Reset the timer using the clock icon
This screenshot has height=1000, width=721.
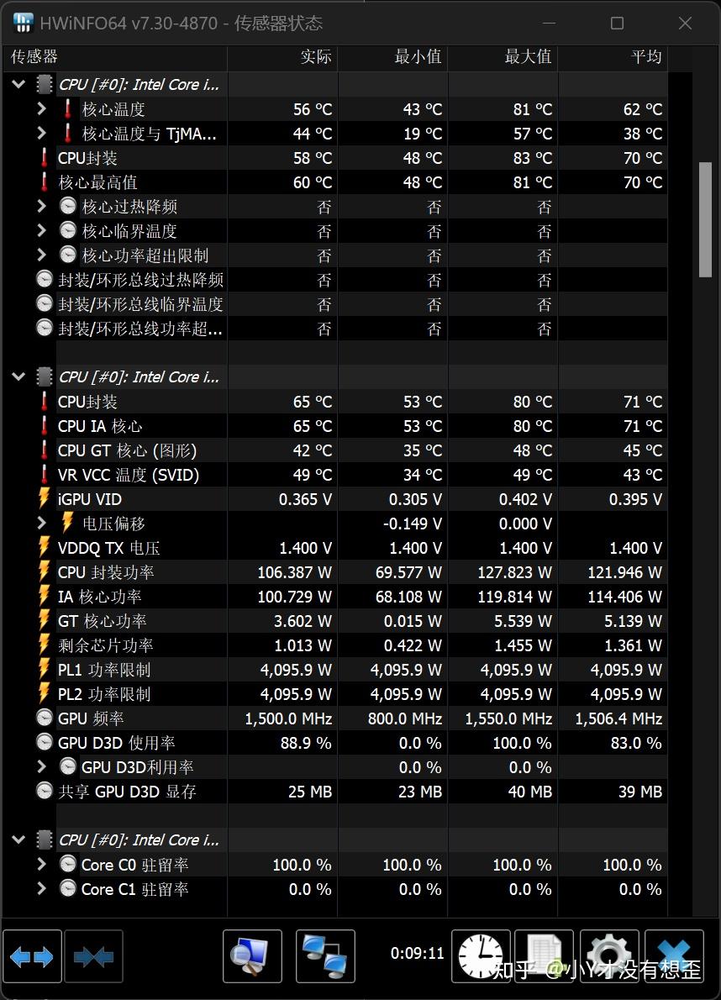coord(481,956)
